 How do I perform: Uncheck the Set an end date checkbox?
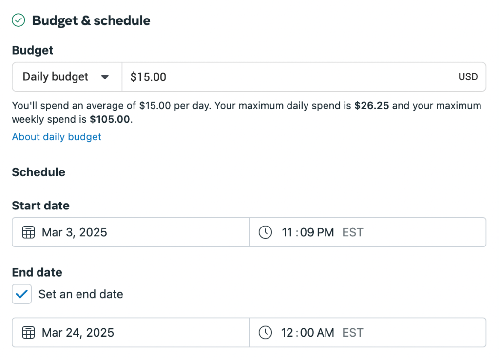point(22,294)
